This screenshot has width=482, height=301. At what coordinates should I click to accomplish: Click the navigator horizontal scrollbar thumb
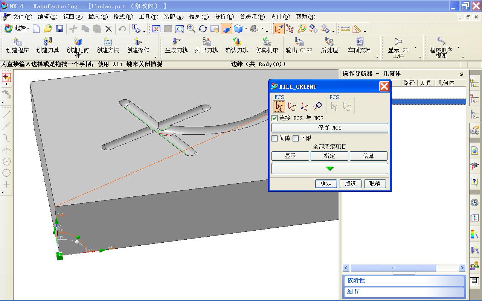click(394, 268)
